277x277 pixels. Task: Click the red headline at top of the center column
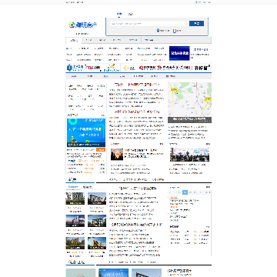point(137,85)
